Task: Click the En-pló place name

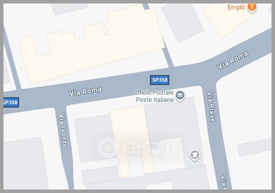Action: coord(236,7)
